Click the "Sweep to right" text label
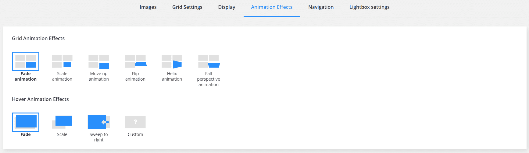Screen dimensions: 529x153 [99, 137]
